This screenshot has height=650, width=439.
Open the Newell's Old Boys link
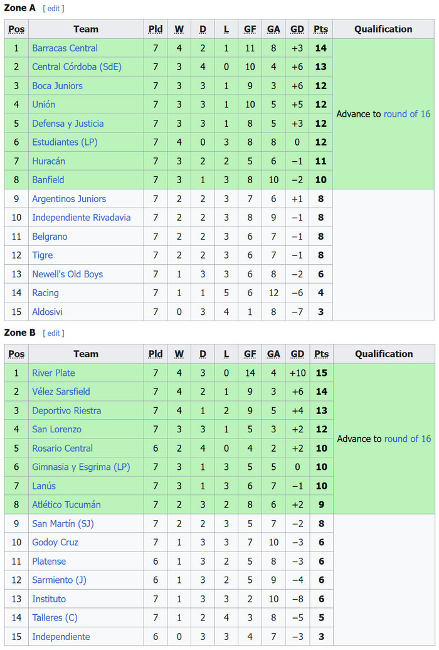pyautogui.click(x=68, y=274)
